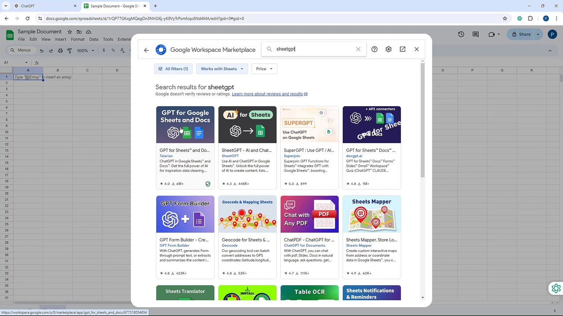
Task: Open the ChatGPT side panel icon
Action: (556, 288)
